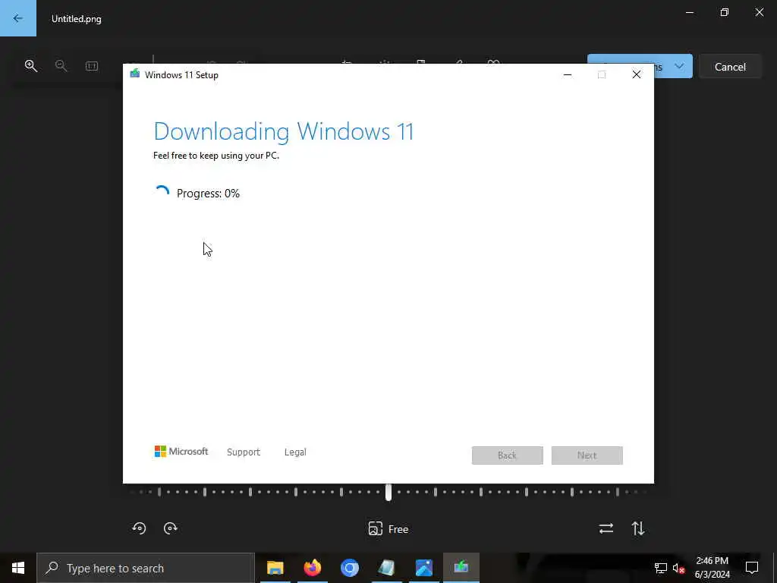Expand the save options dropdown chevron
777x583 pixels.
(679, 66)
